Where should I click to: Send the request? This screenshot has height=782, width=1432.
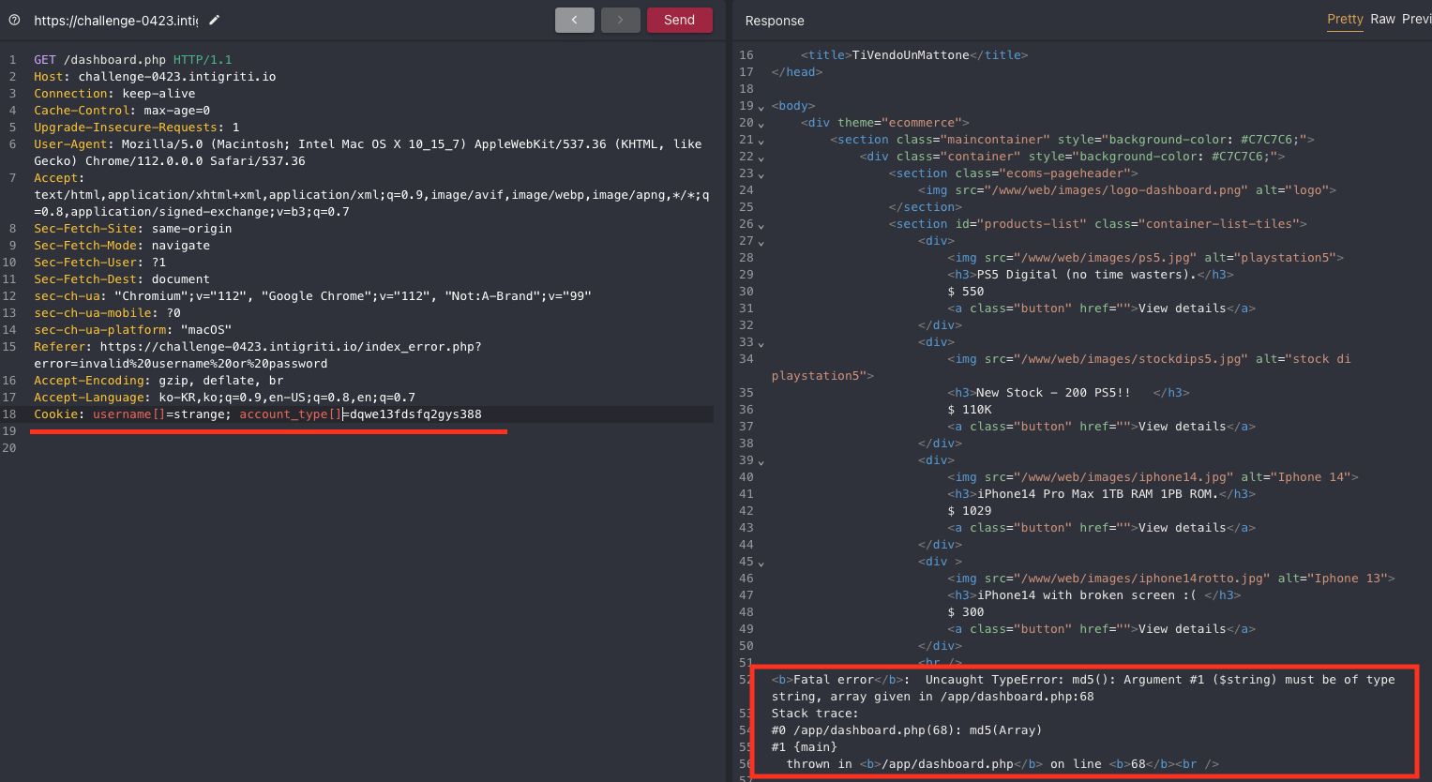679,20
